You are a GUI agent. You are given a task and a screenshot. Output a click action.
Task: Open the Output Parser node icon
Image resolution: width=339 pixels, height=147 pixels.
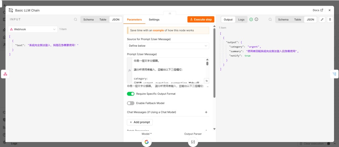pyautogui.click(x=193, y=142)
